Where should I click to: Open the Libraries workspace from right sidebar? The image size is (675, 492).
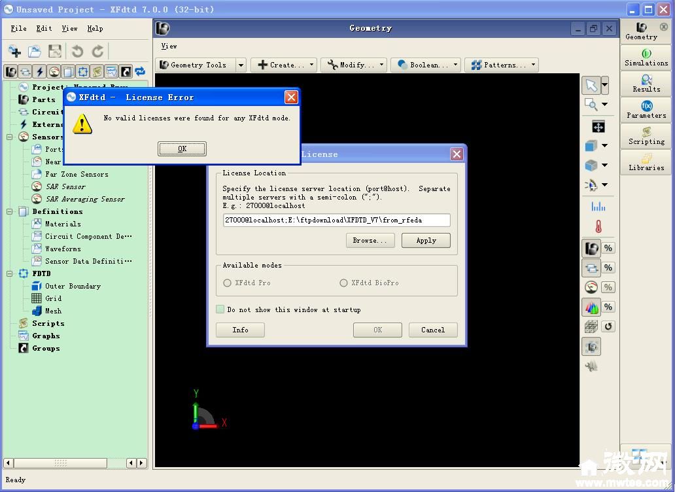point(646,162)
